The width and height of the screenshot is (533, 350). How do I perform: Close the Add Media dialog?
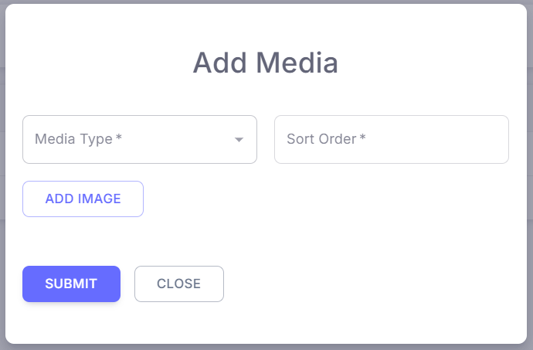click(178, 284)
